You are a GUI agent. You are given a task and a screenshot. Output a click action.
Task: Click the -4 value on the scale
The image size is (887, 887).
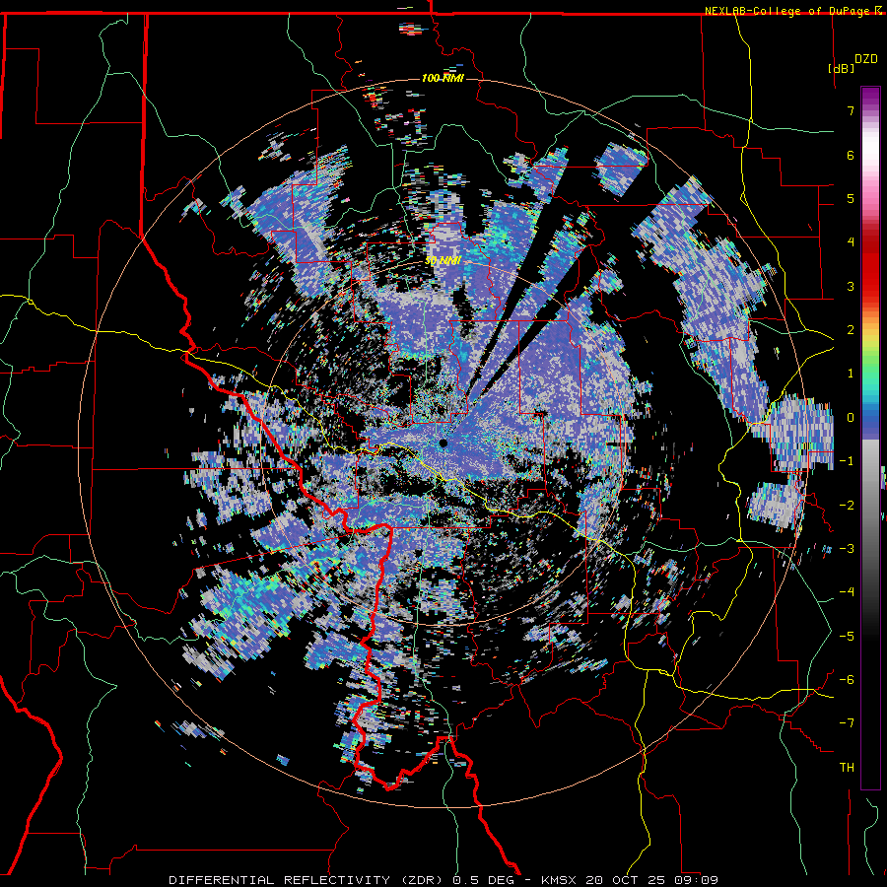click(x=847, y=591)
